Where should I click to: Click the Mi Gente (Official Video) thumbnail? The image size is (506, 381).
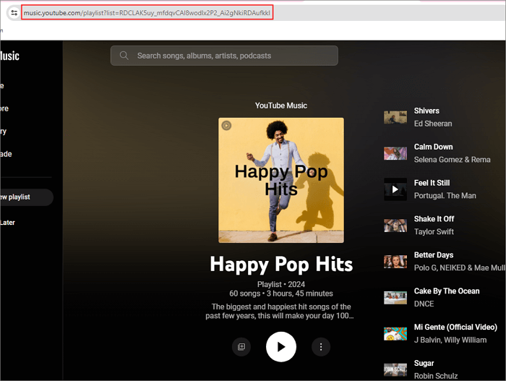[x=395, y=333]
